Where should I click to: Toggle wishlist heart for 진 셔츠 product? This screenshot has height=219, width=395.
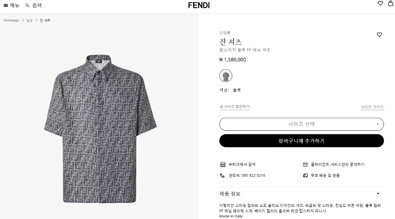point(379,35)
